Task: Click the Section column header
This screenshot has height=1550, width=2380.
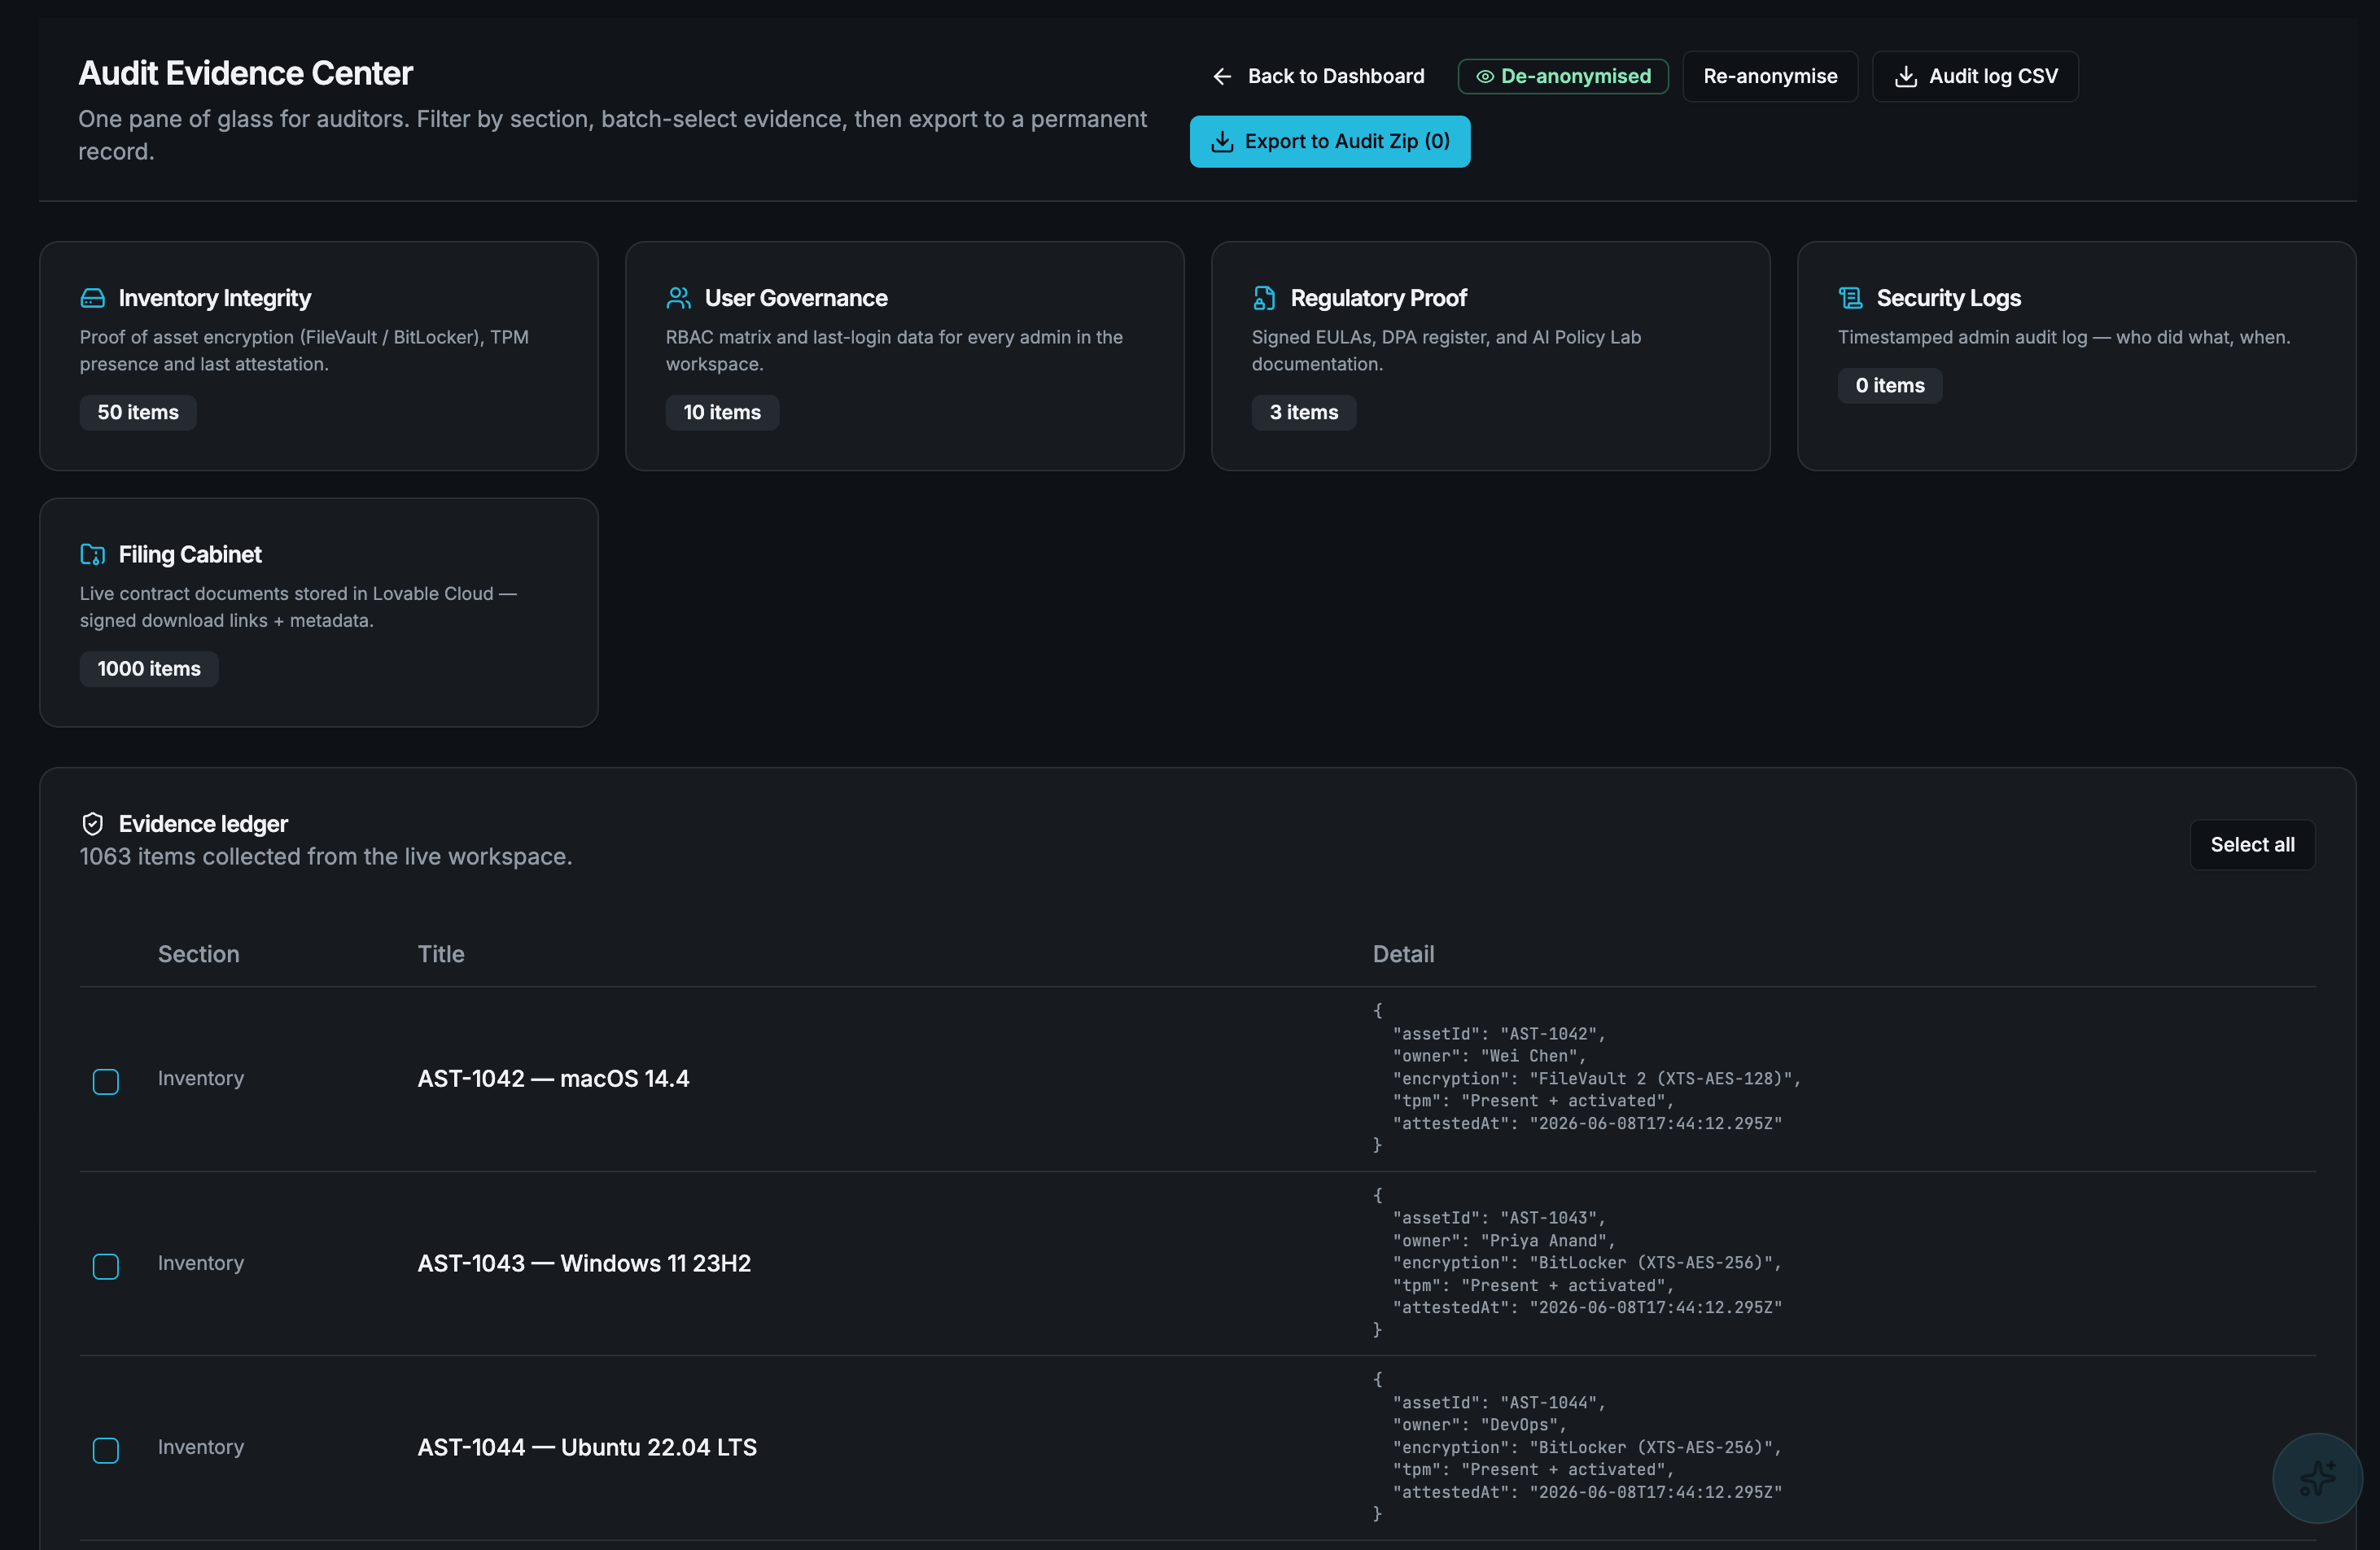Action: [x=199, y=954]
